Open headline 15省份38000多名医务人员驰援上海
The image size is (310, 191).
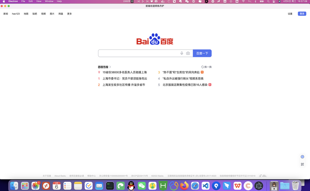coord(124,72)
